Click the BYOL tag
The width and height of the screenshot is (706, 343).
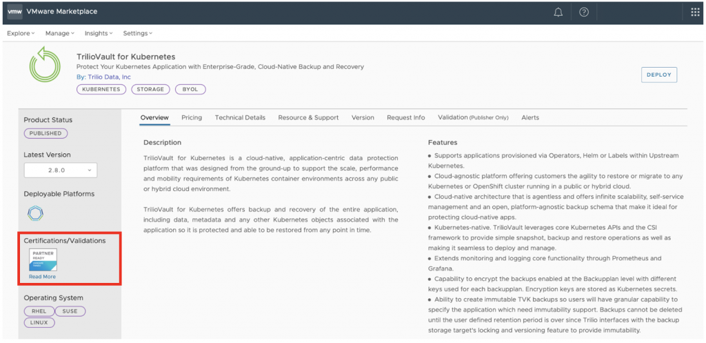pos(190,89)
